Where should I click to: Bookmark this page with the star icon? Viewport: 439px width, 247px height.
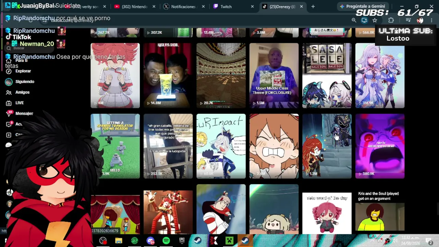pyautogui.click(x=375, y=20)
